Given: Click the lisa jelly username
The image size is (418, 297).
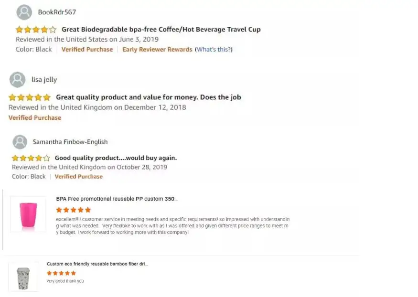Looking at the screenshot, I should click(44, 80).
